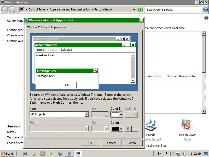Click theme list scrollbar down arrow

point(204,111)
